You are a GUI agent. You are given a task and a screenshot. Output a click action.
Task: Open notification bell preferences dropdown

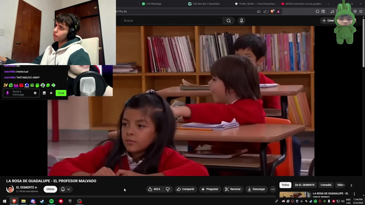tap(65, 189)
